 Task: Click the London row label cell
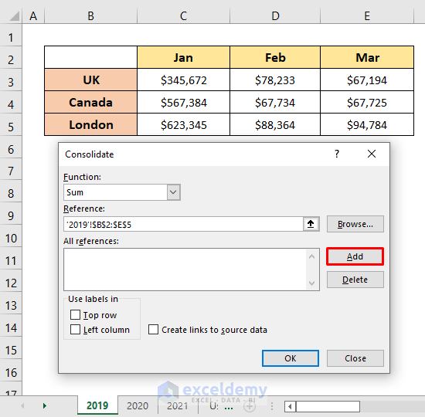point(91,125)
